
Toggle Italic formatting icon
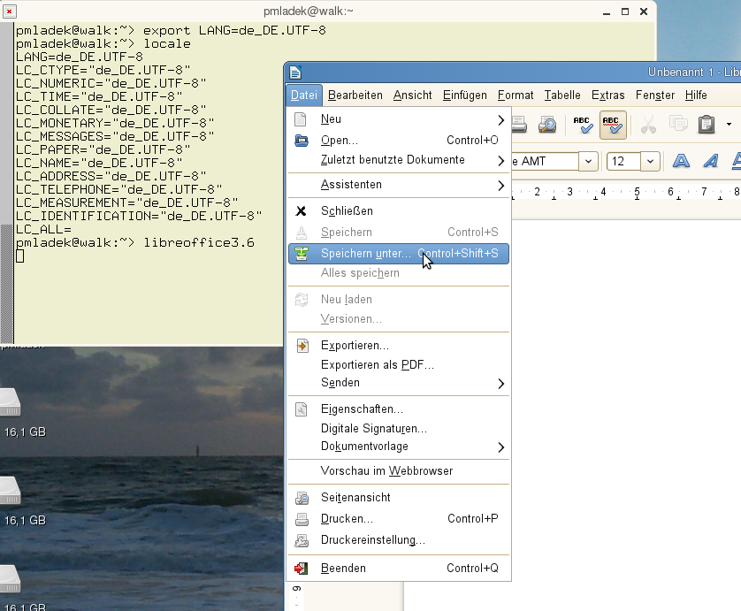[710, 161]
